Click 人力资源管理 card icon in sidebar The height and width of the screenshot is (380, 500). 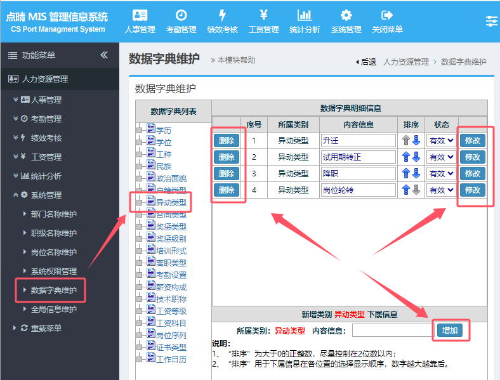coord(13,79)
